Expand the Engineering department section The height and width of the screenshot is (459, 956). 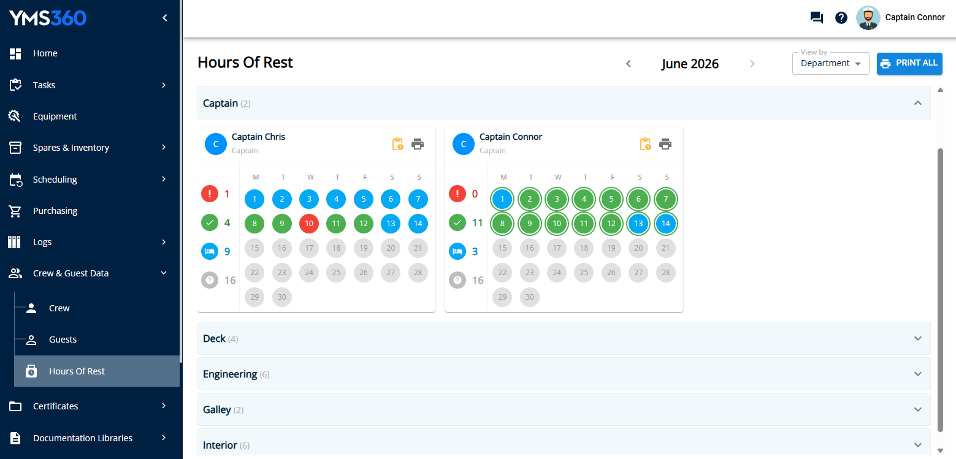[564, 374]
